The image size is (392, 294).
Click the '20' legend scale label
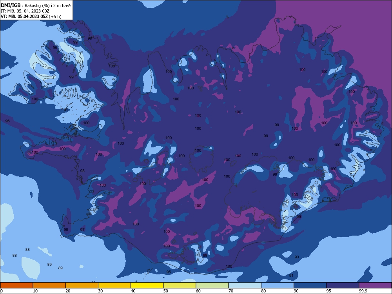tap(68, 291)
